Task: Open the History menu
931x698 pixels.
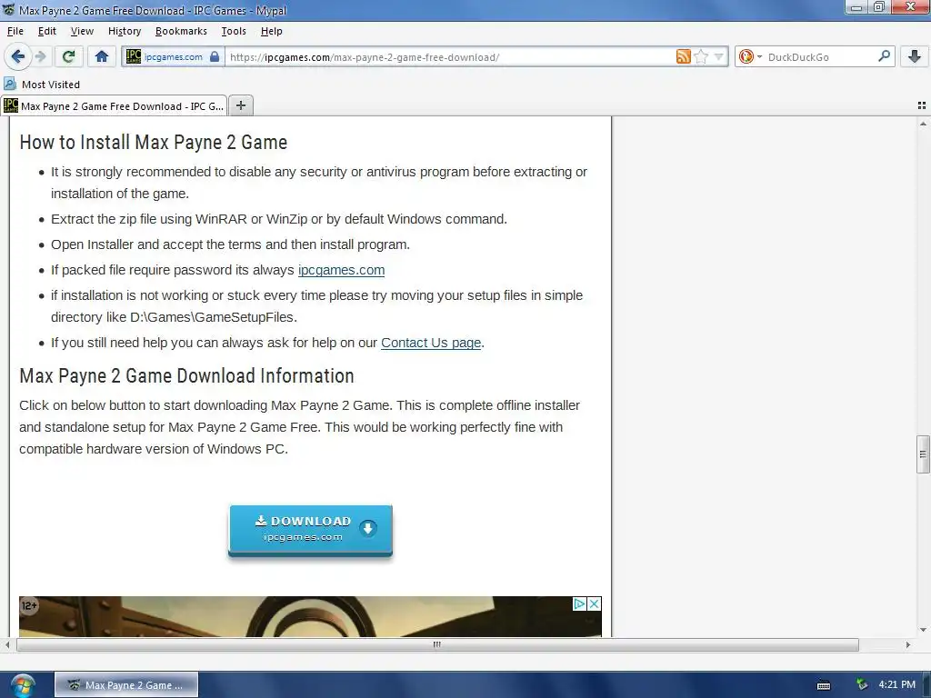Action: tap(124, 31)
